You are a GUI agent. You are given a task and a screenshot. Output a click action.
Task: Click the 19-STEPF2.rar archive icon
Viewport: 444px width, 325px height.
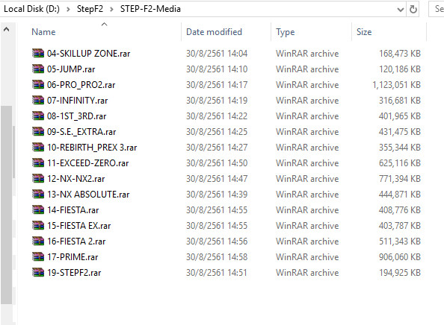point(38,272)
